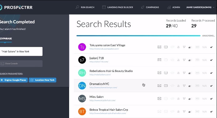Click the code brackets icon for Beleza Tropical
The width and height of the screenshot is (217, 118).
[x=172, y=111]
